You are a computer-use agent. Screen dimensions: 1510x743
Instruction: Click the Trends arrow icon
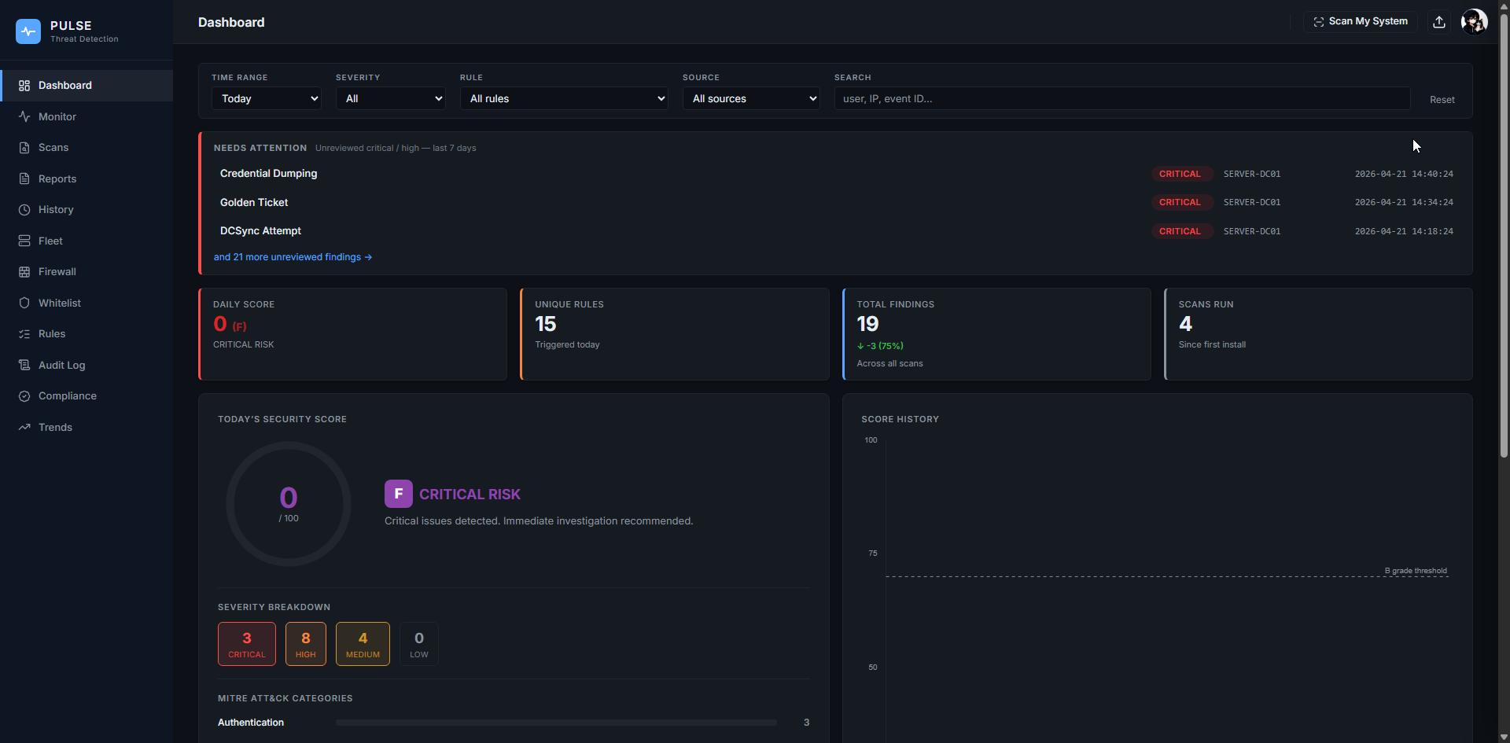24,427
